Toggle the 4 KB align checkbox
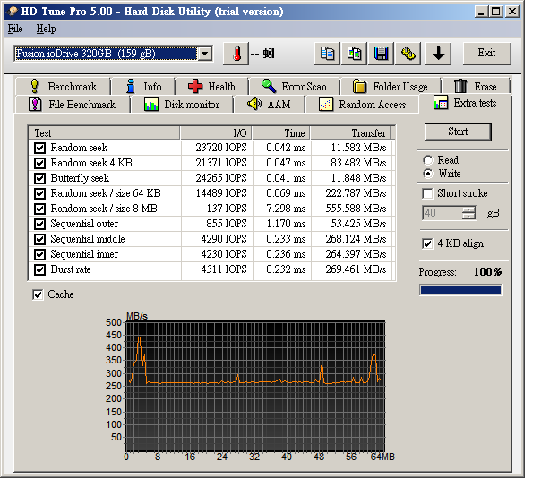Image resolution: width=550 pixels, height=478 pixels. pos(427,243)
